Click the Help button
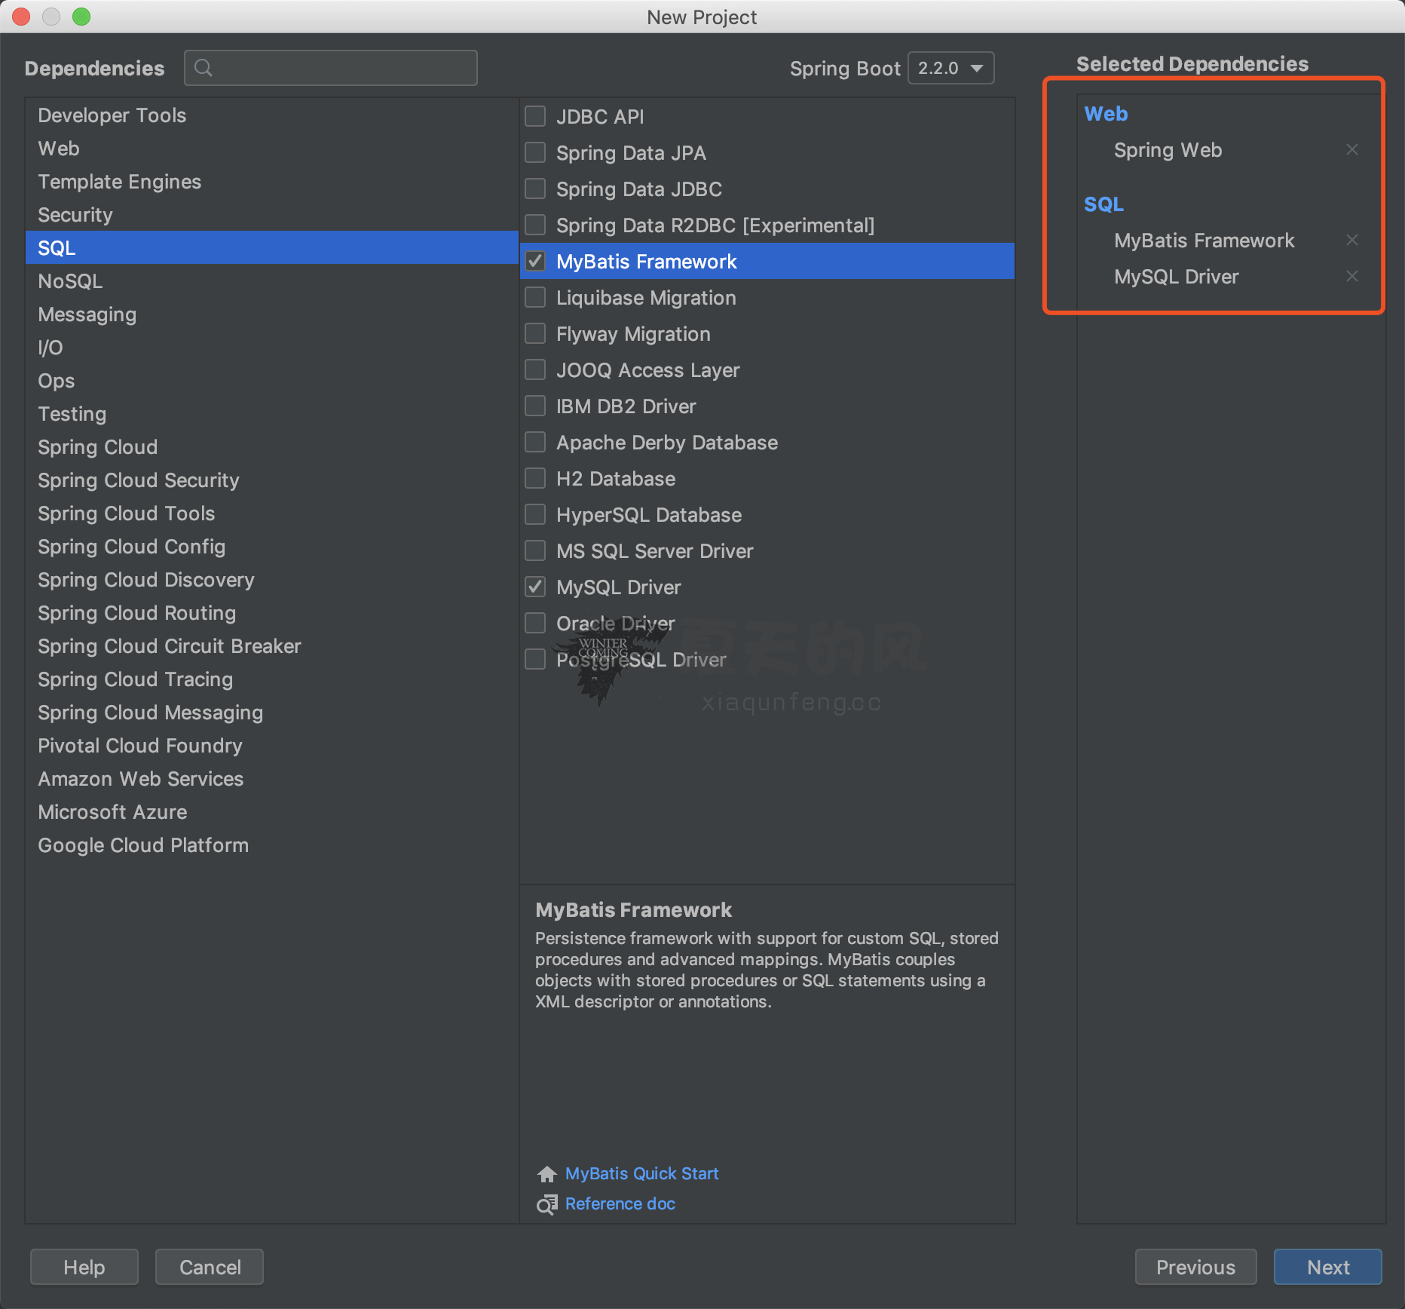 84,1267
